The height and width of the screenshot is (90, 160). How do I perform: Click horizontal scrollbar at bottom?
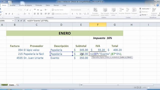click(x=118, y=85)
